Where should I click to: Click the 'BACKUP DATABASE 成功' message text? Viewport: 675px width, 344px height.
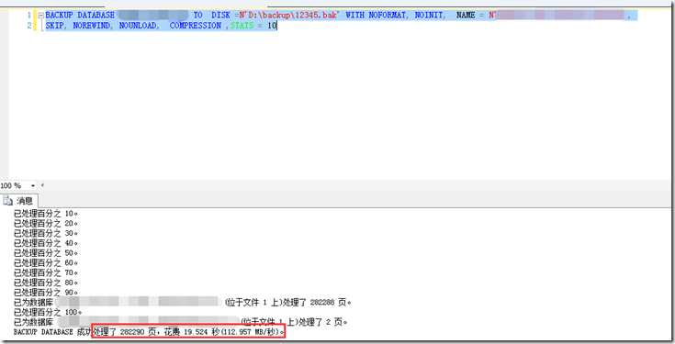(52, 332)
